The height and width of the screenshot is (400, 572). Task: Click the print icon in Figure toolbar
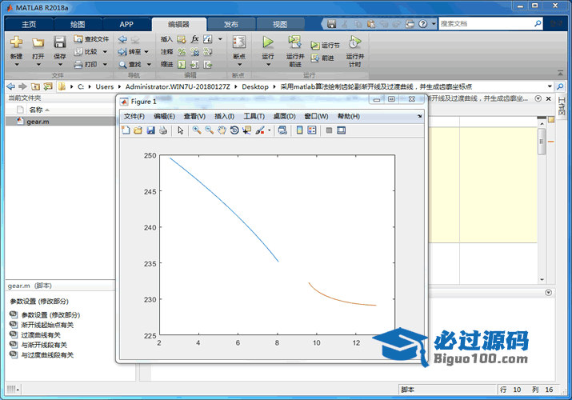pos(163,130)
